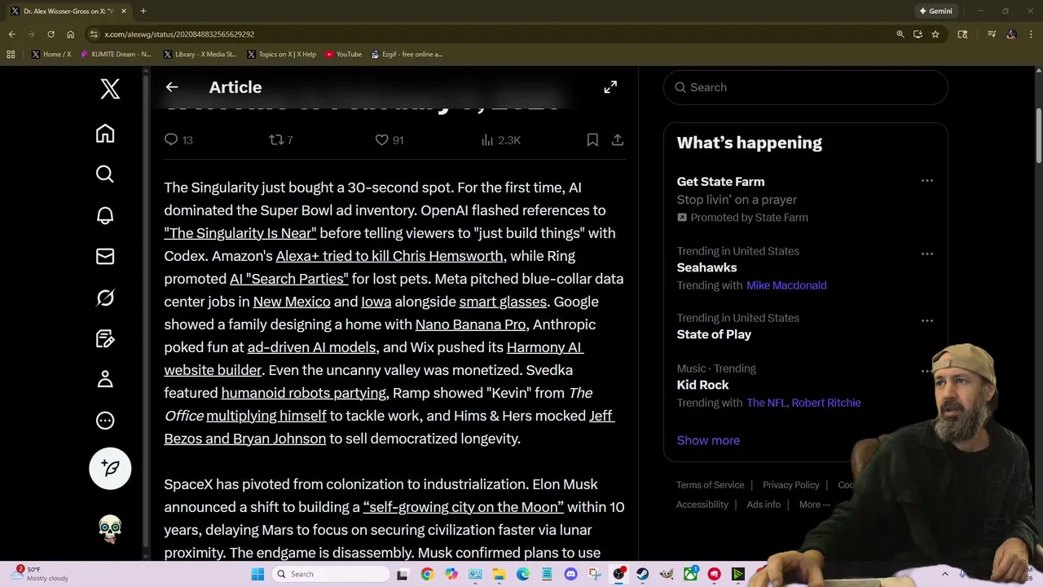Screen dimensions: 1043x587
Task: Open Grok from the sidebar icon
Action: (105, 298)
